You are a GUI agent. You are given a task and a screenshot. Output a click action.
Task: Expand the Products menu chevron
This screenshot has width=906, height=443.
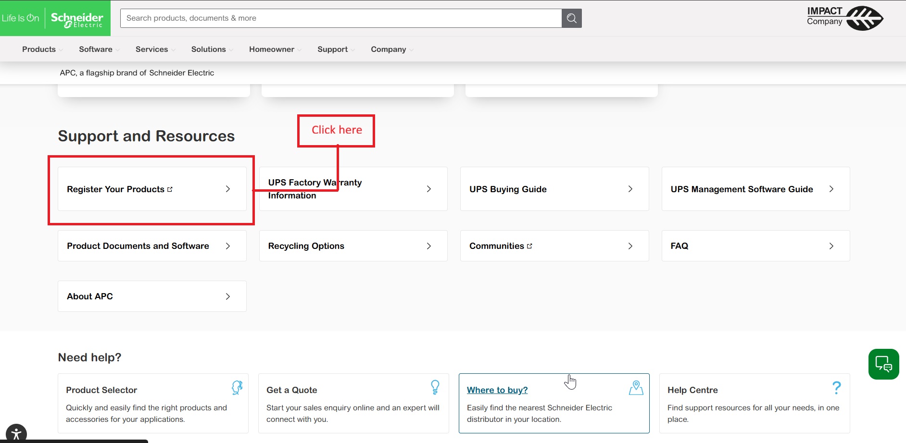(61, 50)
